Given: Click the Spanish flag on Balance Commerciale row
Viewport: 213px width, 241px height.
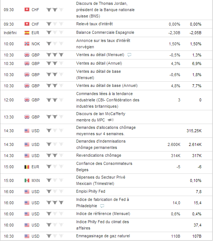Looking at the screenshot, I should point(27,33).
